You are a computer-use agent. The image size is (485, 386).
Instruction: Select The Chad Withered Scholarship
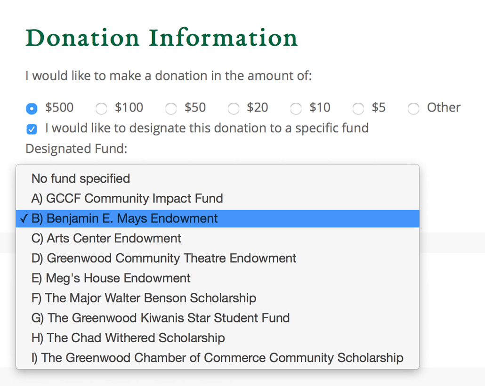coord(218,338)
